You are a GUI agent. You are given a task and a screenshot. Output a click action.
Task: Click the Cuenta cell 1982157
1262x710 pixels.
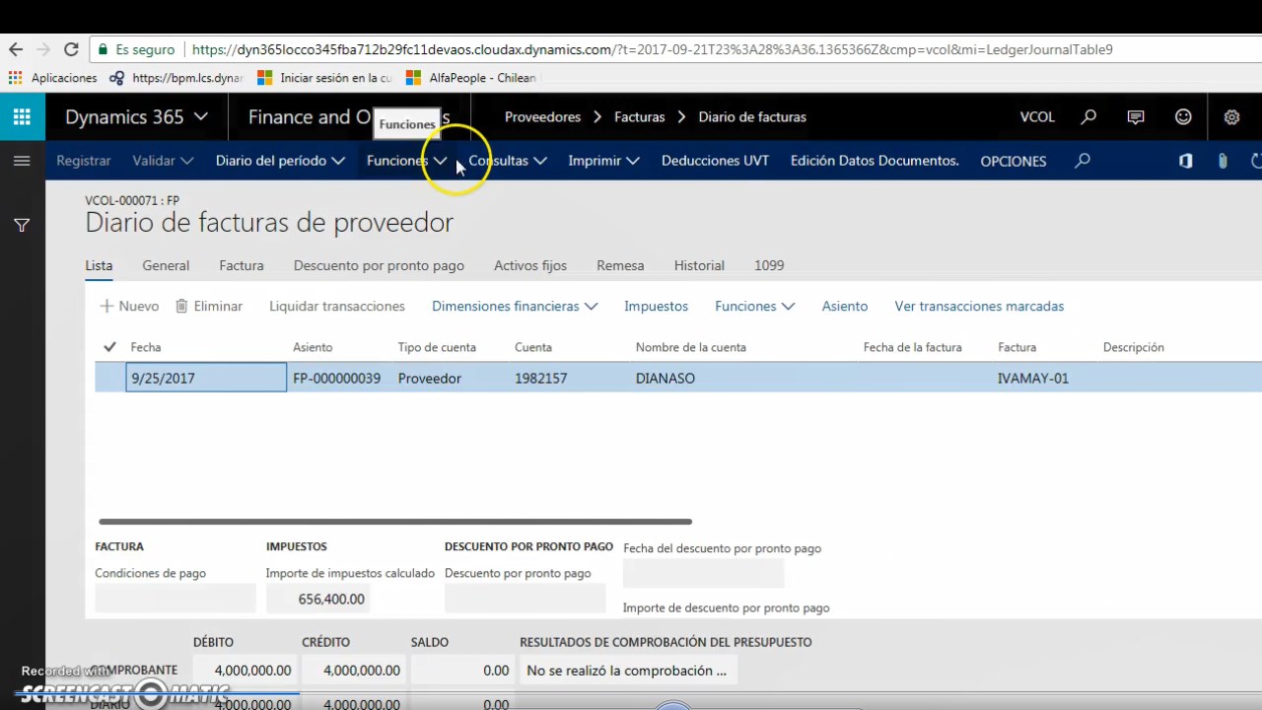540,378
